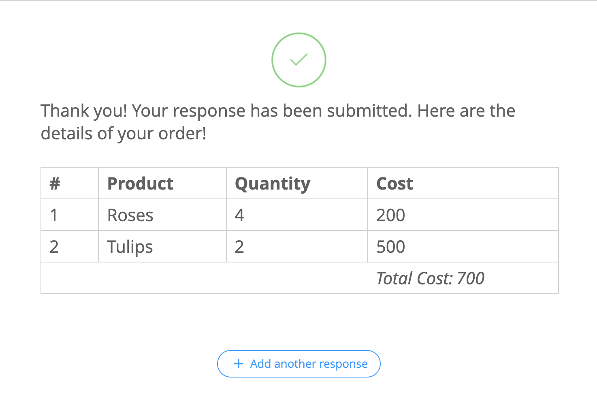Click the 'Total Cost:' label text
Image resolution: width=597 pixels, height=401 pixels.
point(414,278)
